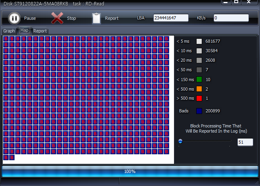260x186 pixels.
Task: Click the white < 5 ms color swatch
Action: 199,41
